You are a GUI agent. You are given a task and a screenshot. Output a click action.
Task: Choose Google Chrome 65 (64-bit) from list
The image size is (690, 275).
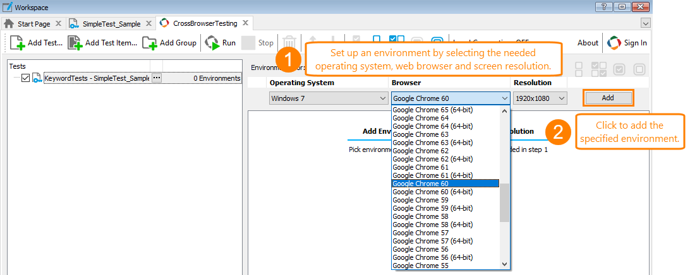[445, 110]
